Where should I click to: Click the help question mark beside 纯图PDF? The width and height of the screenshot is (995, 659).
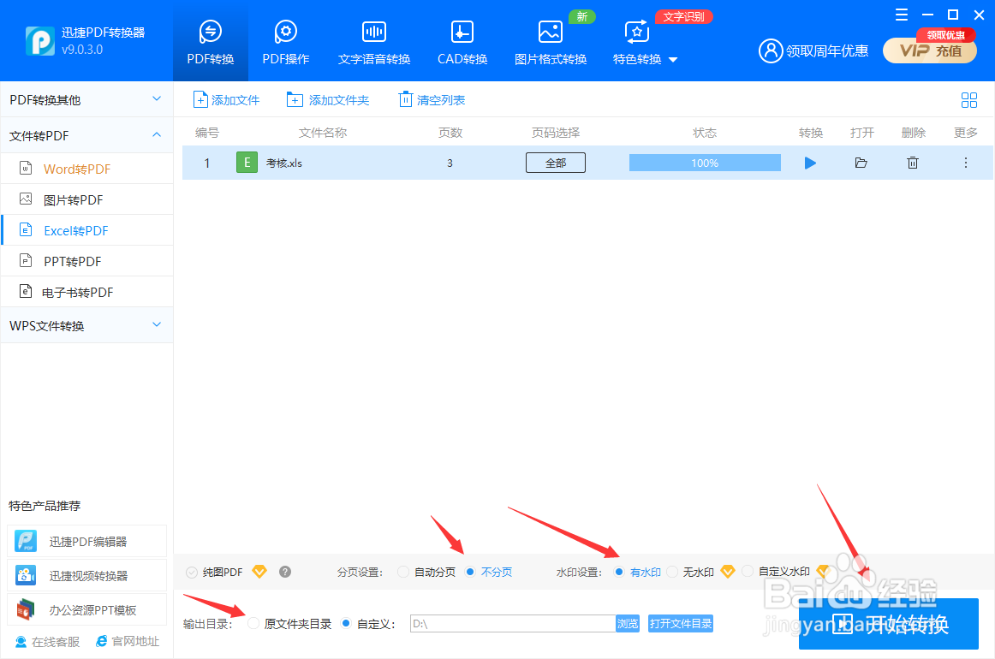(284, 571)
